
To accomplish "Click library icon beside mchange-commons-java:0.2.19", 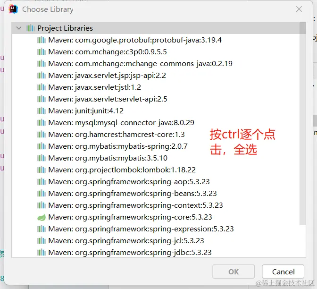I will (x=42, y=64).
